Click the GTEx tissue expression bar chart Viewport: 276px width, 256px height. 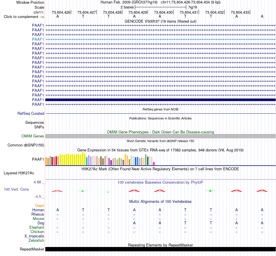pos(100,159)
